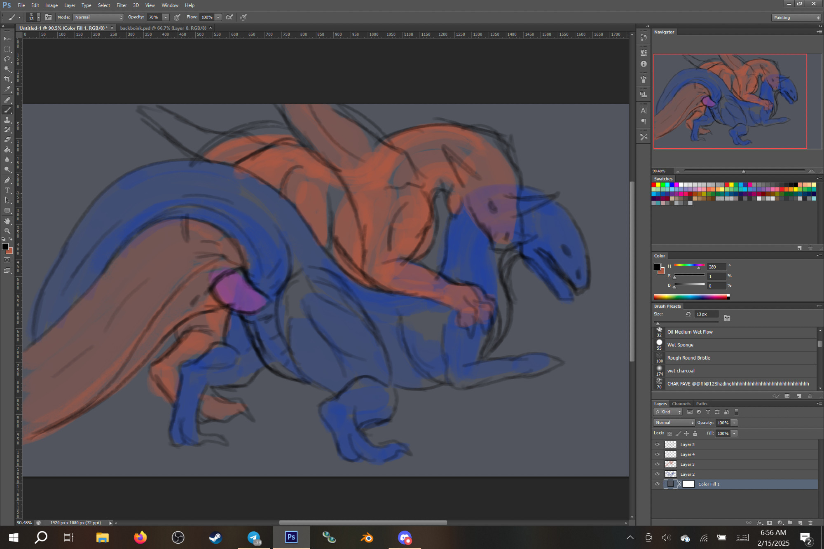Open the Image menu
This screenshot has width=824, height=549.
pyautogui.click(x=51, y=5)
